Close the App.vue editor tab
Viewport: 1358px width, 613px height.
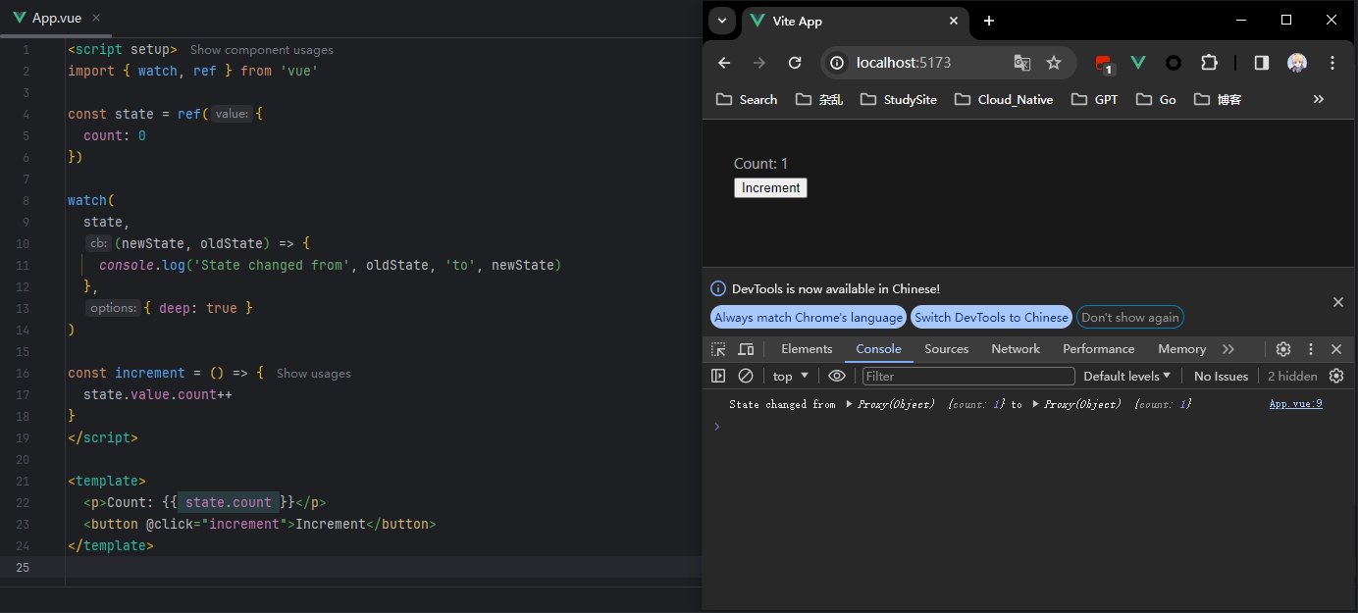tap(95, 19)
